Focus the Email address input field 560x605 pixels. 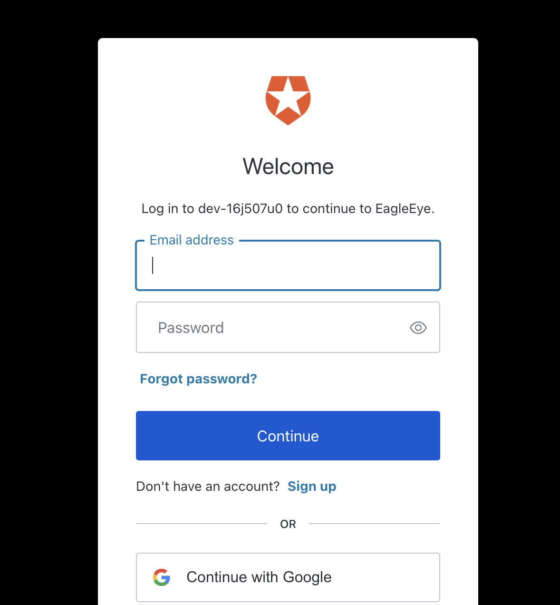288,265
